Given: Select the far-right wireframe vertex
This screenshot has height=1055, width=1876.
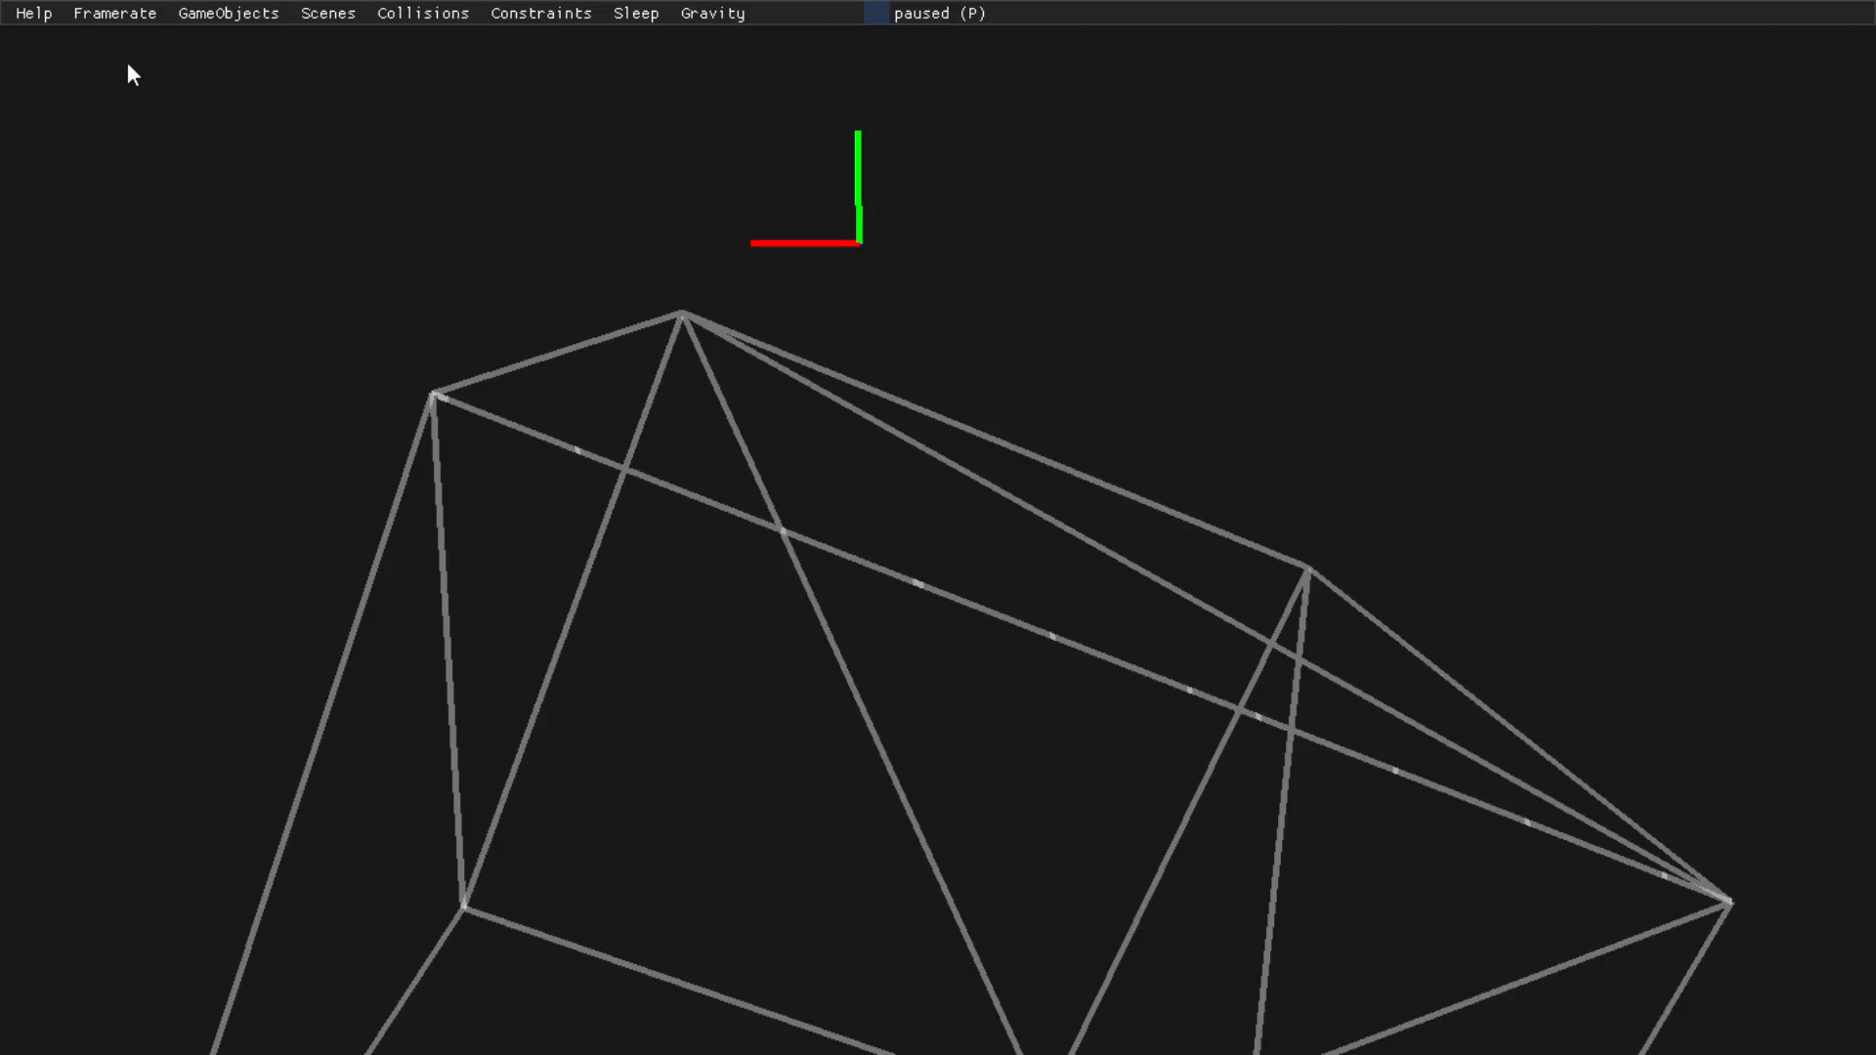Looking at the screenshot, I should point(1728,901).
